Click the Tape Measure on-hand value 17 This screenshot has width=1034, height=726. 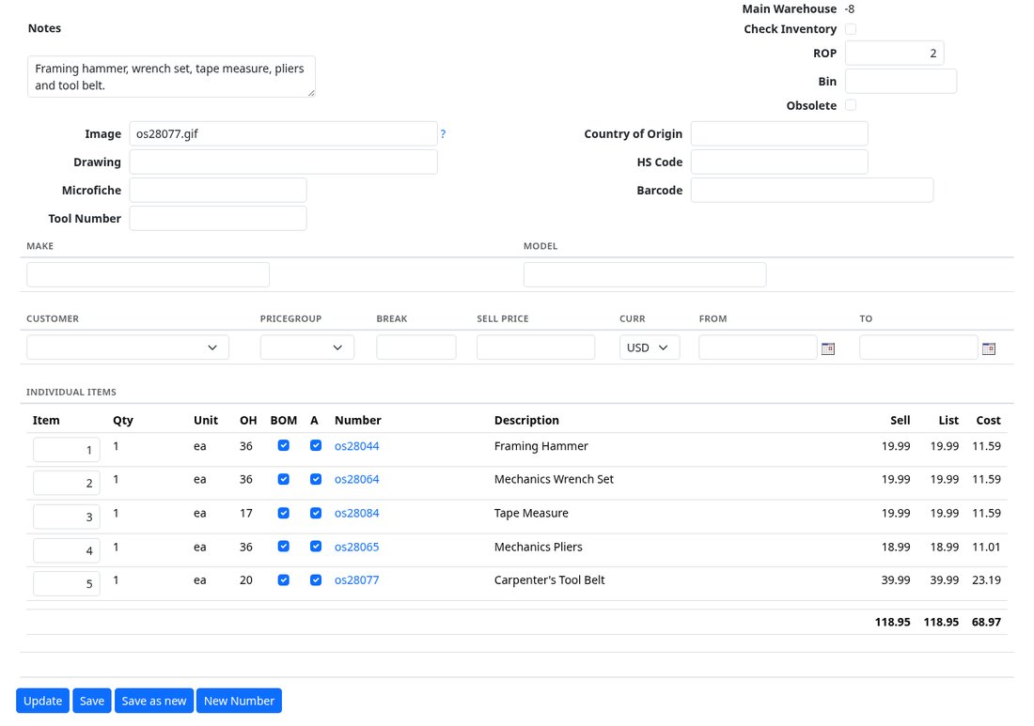246,513
